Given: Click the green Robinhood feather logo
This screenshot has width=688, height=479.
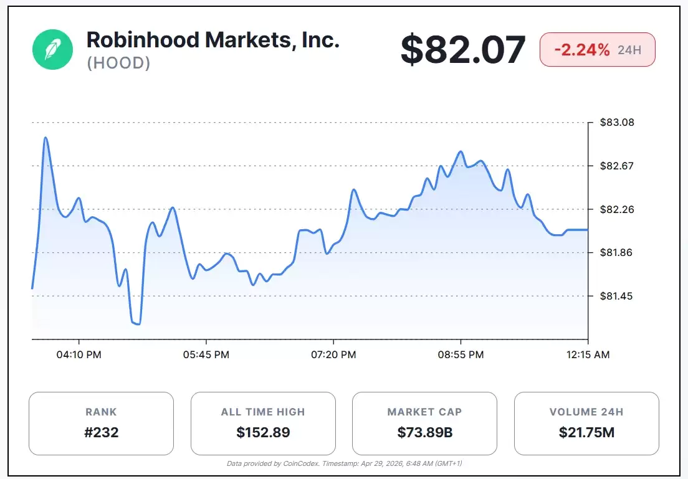Looking at the screenshot, I should (x=53, y=49).
